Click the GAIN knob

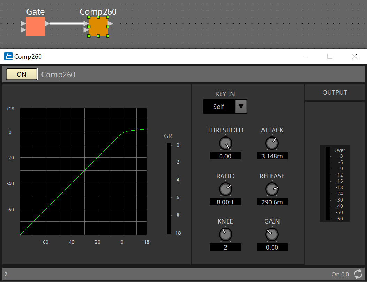(x=272, y=234)
